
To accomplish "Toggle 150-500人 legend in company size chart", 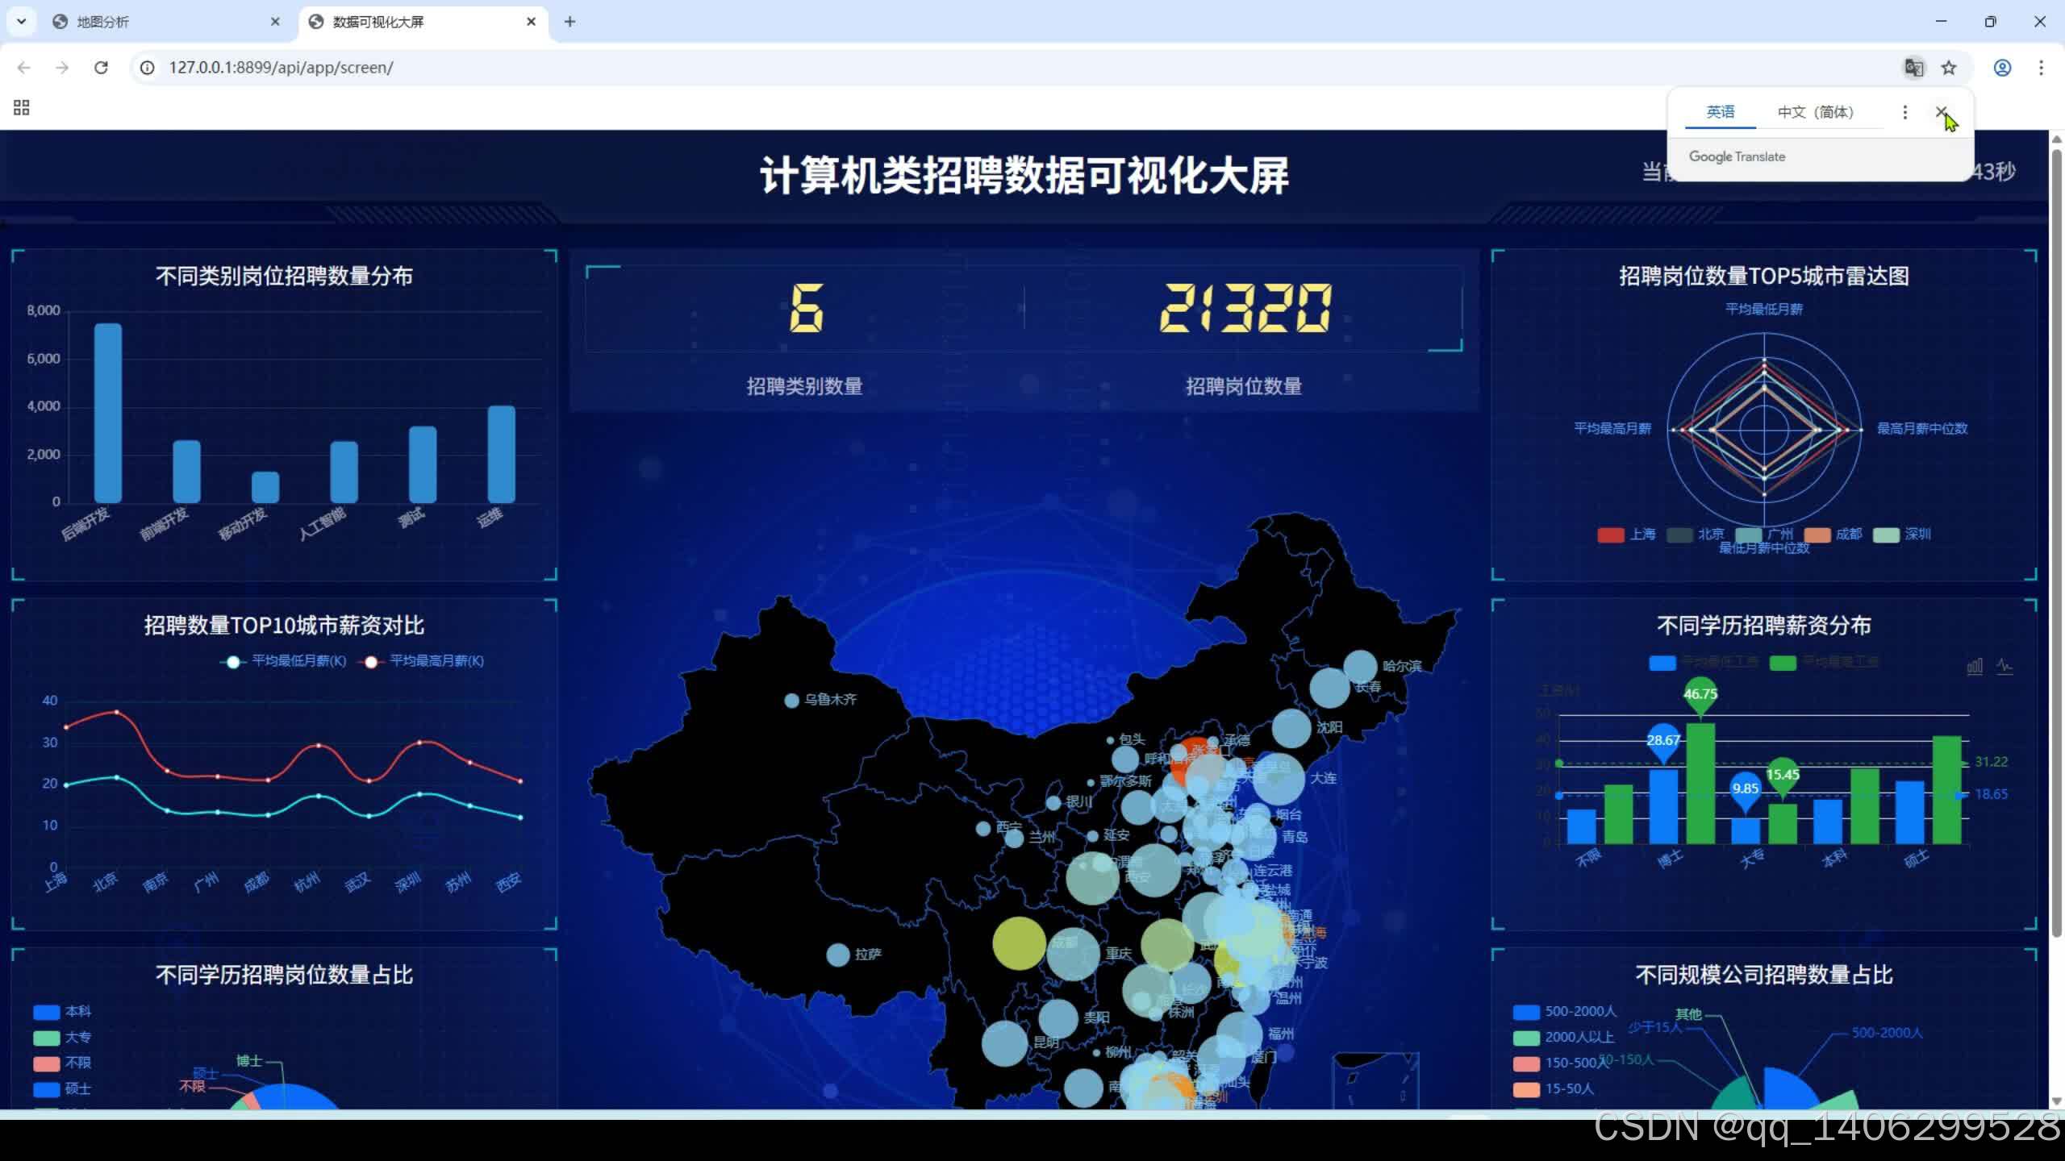I will tap(1562, 1063).
